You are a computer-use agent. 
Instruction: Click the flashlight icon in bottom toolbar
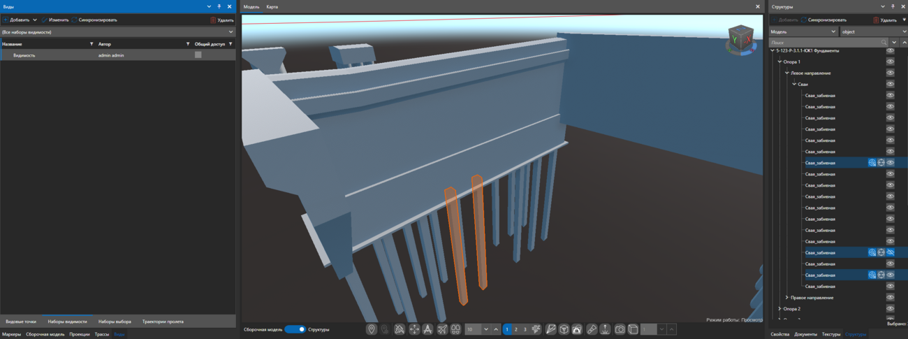tap(592, 329)
